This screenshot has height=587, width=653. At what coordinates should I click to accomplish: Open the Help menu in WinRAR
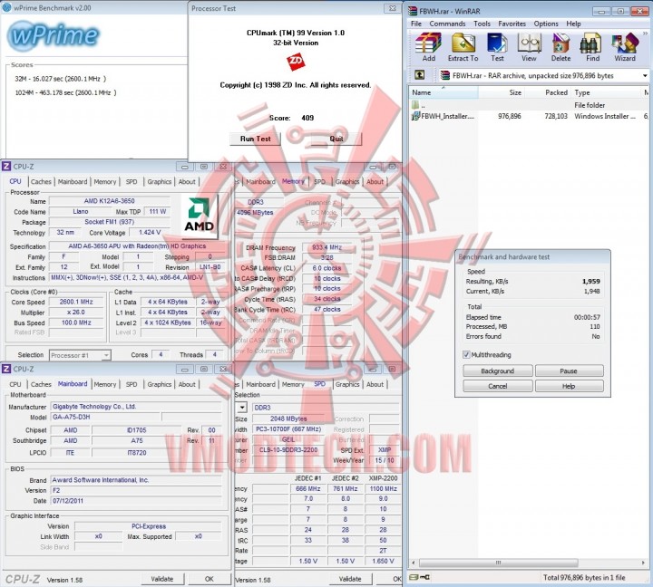[573, 24]
